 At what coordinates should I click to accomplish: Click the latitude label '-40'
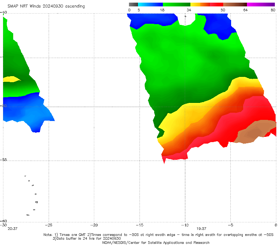[x=3, y=12]
